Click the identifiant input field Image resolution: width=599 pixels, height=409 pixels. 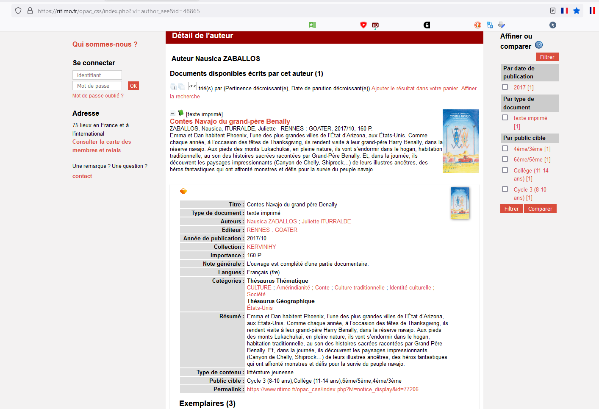(x=97, y=75)
